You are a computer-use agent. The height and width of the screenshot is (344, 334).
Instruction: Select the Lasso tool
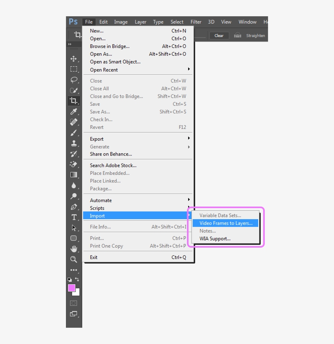(x=74, y=80)
